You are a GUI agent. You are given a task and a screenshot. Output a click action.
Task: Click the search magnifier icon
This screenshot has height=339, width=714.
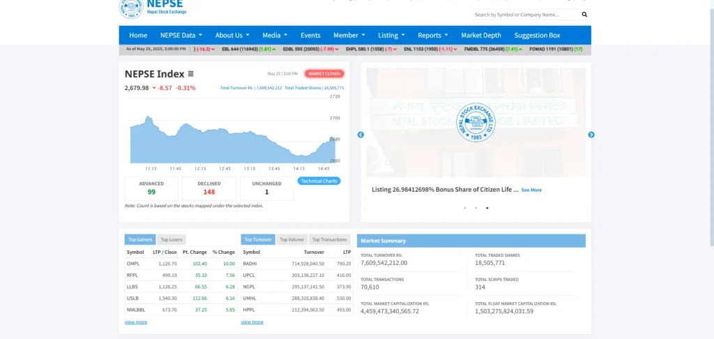pos(584,15)
